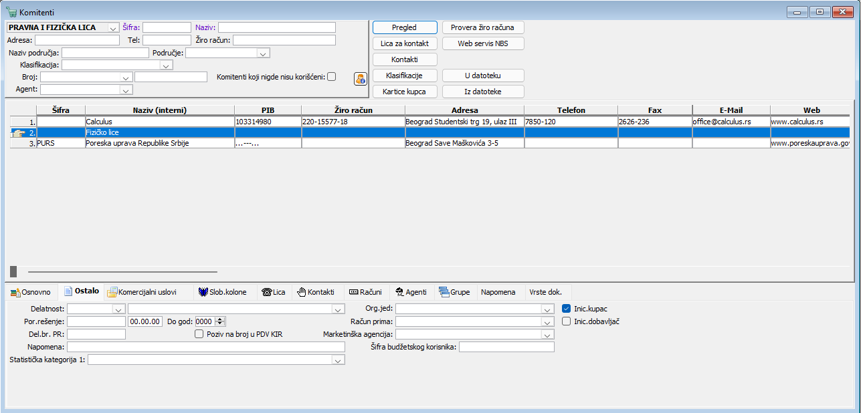Image resolution: width=861 pixels, height=413 pixels.
Task: Switch to the Napomena tab
Action: (498, 292)
